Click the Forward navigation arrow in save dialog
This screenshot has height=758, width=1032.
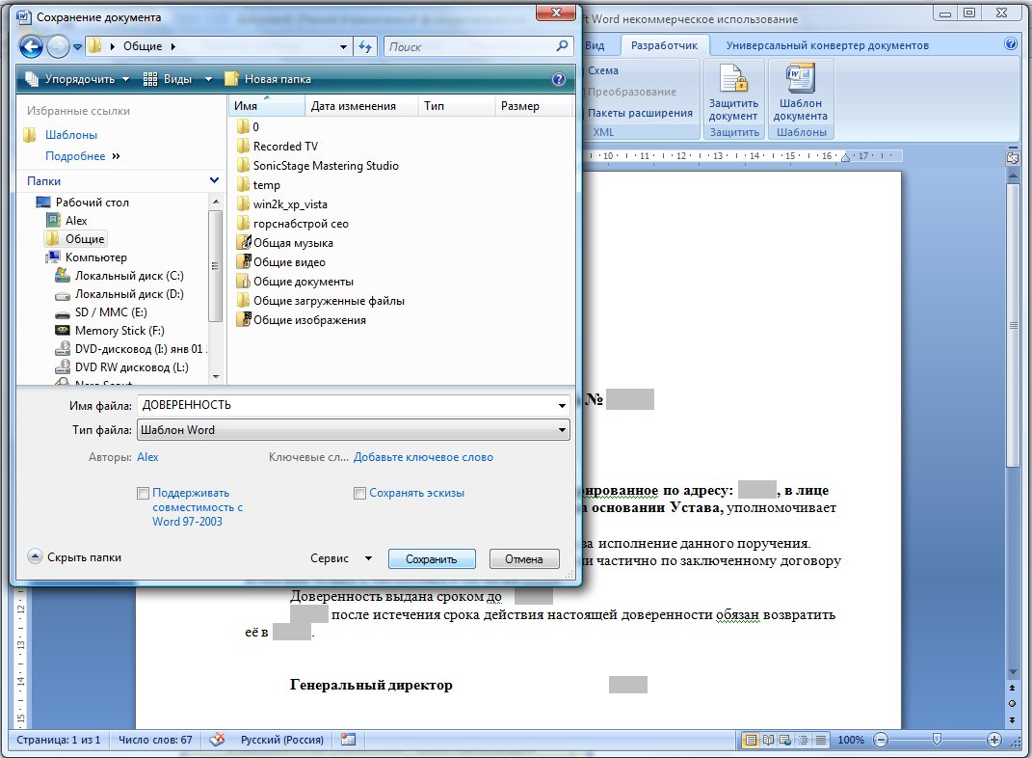point(58,46)
